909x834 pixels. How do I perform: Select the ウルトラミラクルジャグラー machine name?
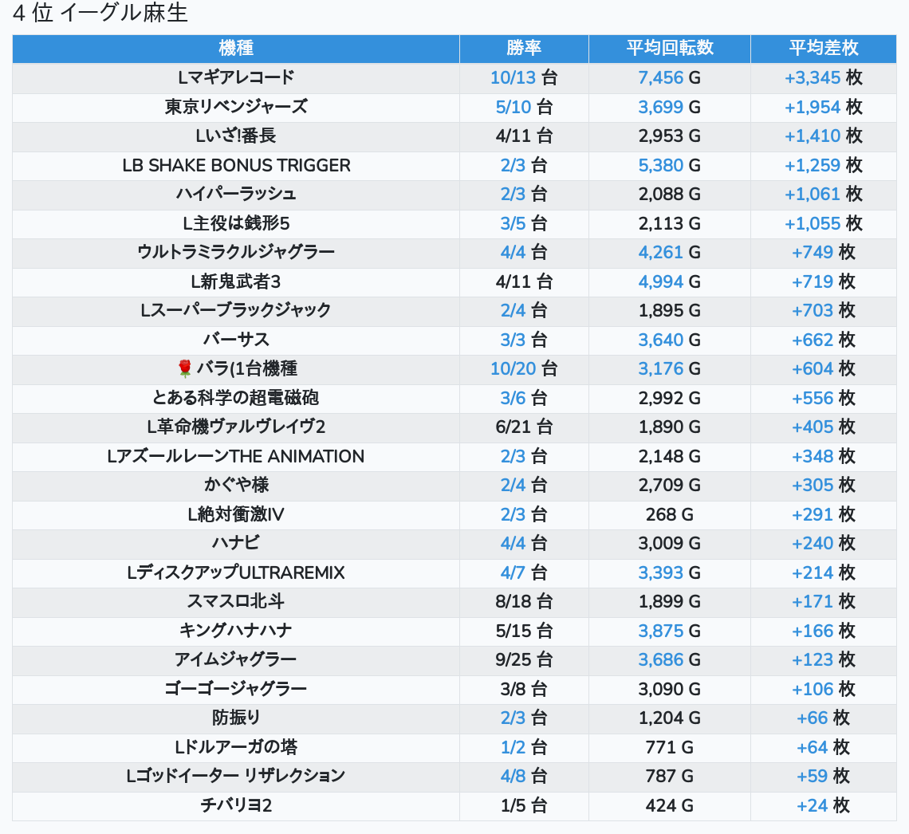click(236, 252)
